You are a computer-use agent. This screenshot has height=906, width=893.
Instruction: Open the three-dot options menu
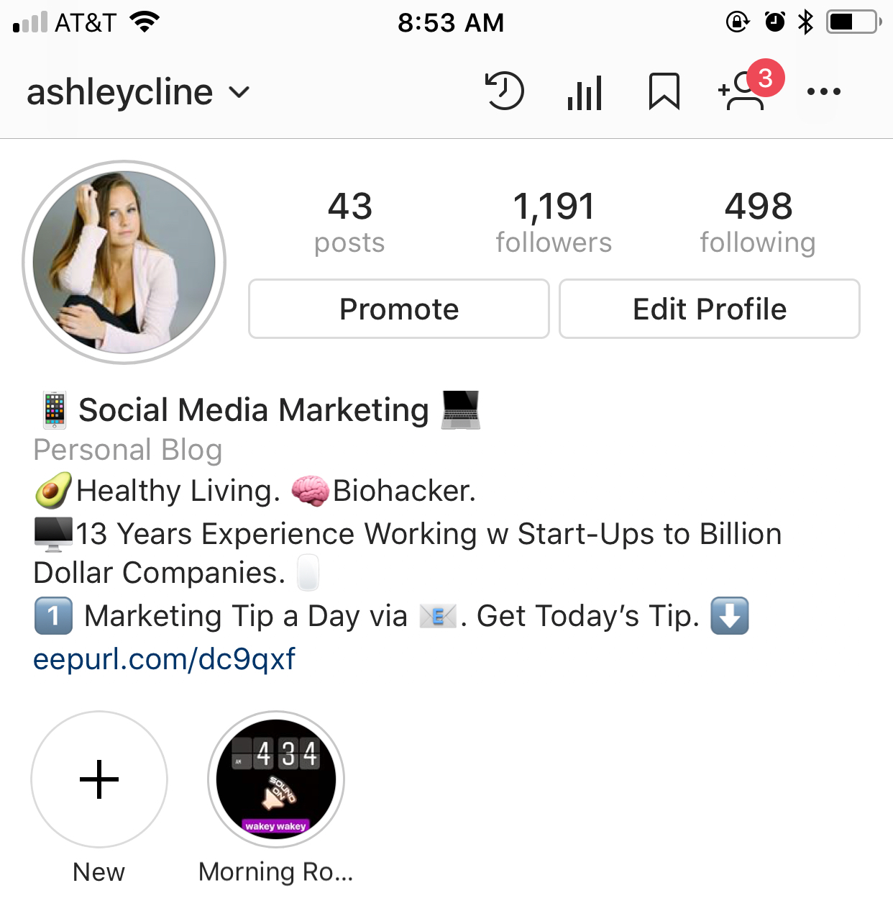(x=823, y=91)
